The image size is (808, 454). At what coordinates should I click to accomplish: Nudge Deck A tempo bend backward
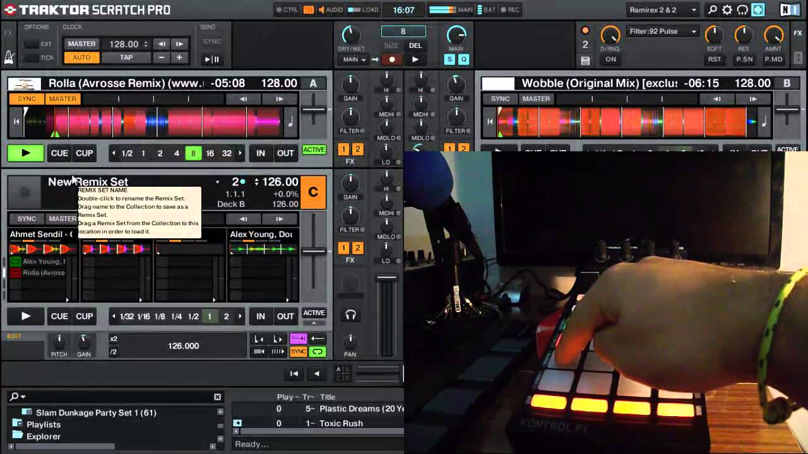(244, 99)
